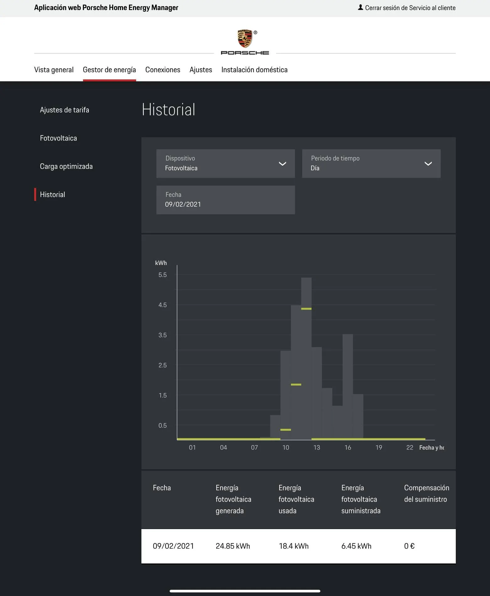
Task: Open Periodo de tiempo Día combo box
Action: 371,163
